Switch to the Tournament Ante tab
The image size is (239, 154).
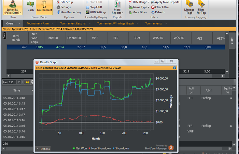tap(38, 23)
